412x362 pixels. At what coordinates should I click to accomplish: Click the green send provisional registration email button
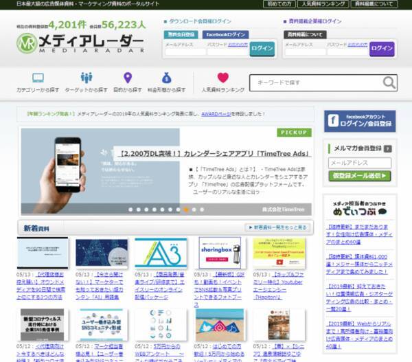[360, 176]
